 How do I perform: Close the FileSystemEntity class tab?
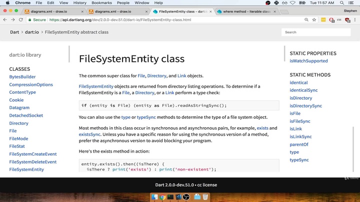pos(211,11)
